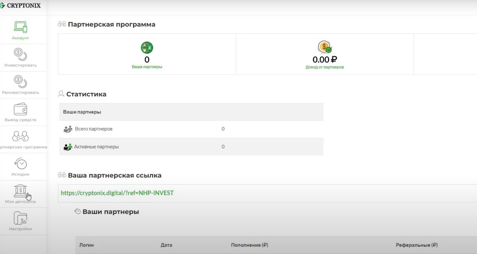Viewport: 477px width, 254px height.
Task: Click the Партнерская программа page heading
Action: (x=112, y=24)
